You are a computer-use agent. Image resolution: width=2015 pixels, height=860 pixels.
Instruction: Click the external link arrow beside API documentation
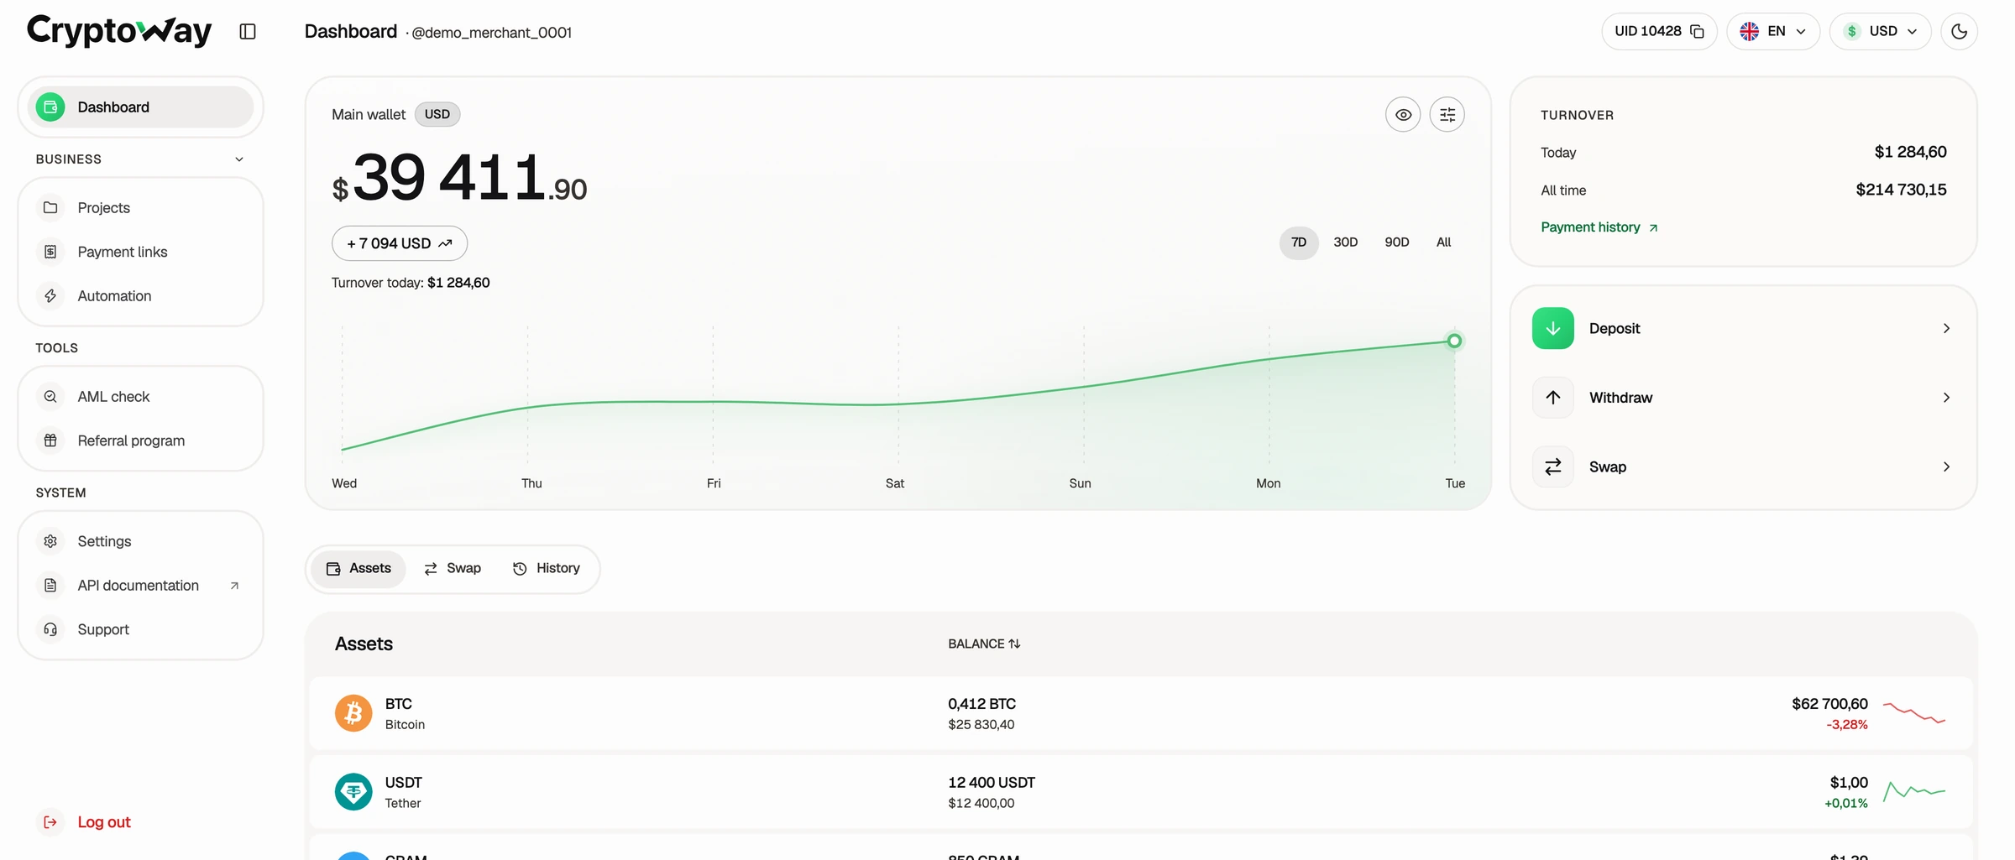(x=234, y=586)
